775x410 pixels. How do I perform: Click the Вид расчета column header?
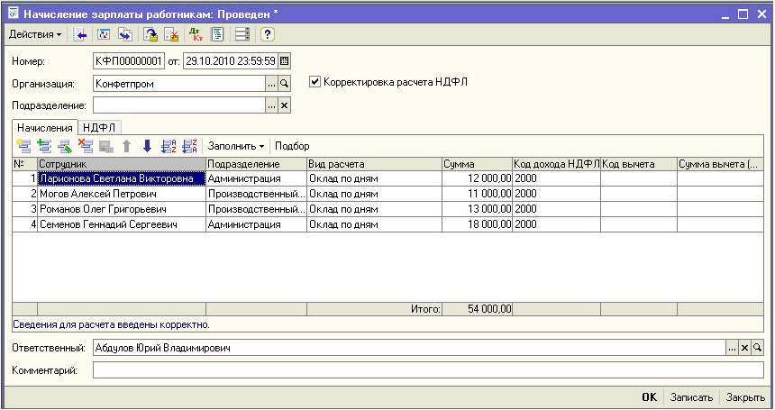click(374, 164)
